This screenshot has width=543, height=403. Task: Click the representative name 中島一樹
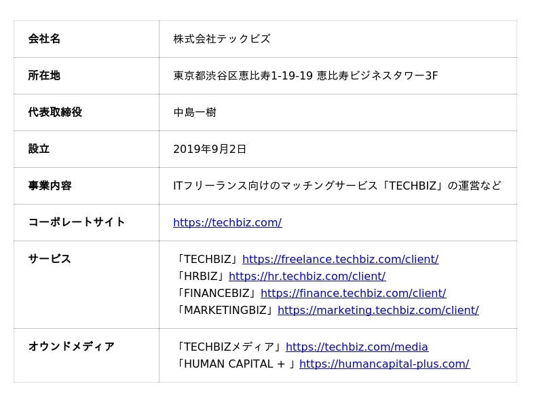coord(195,112)
